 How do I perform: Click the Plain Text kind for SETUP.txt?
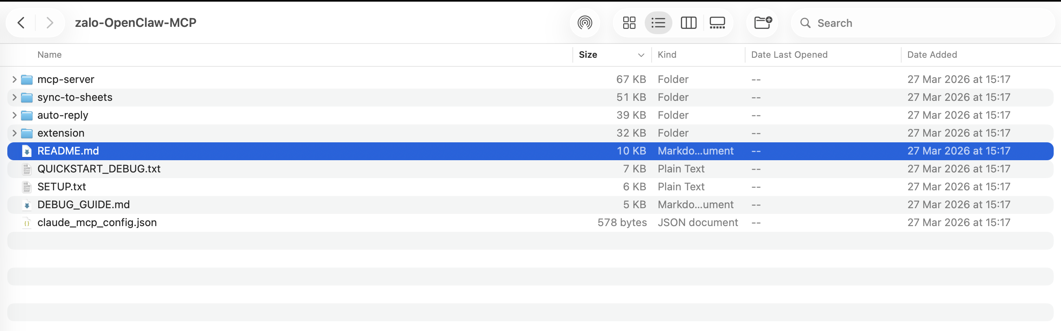coord(681,187)
